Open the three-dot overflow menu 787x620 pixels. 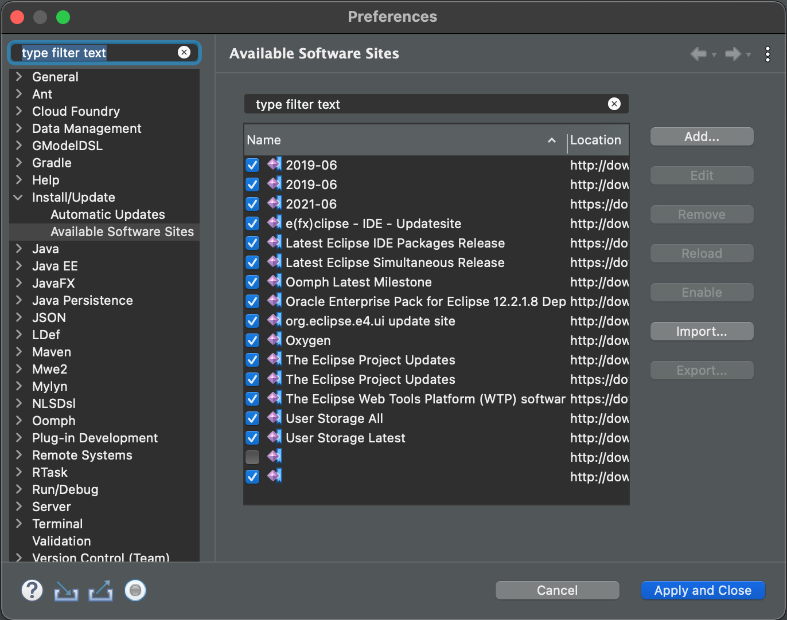point(768,53)
